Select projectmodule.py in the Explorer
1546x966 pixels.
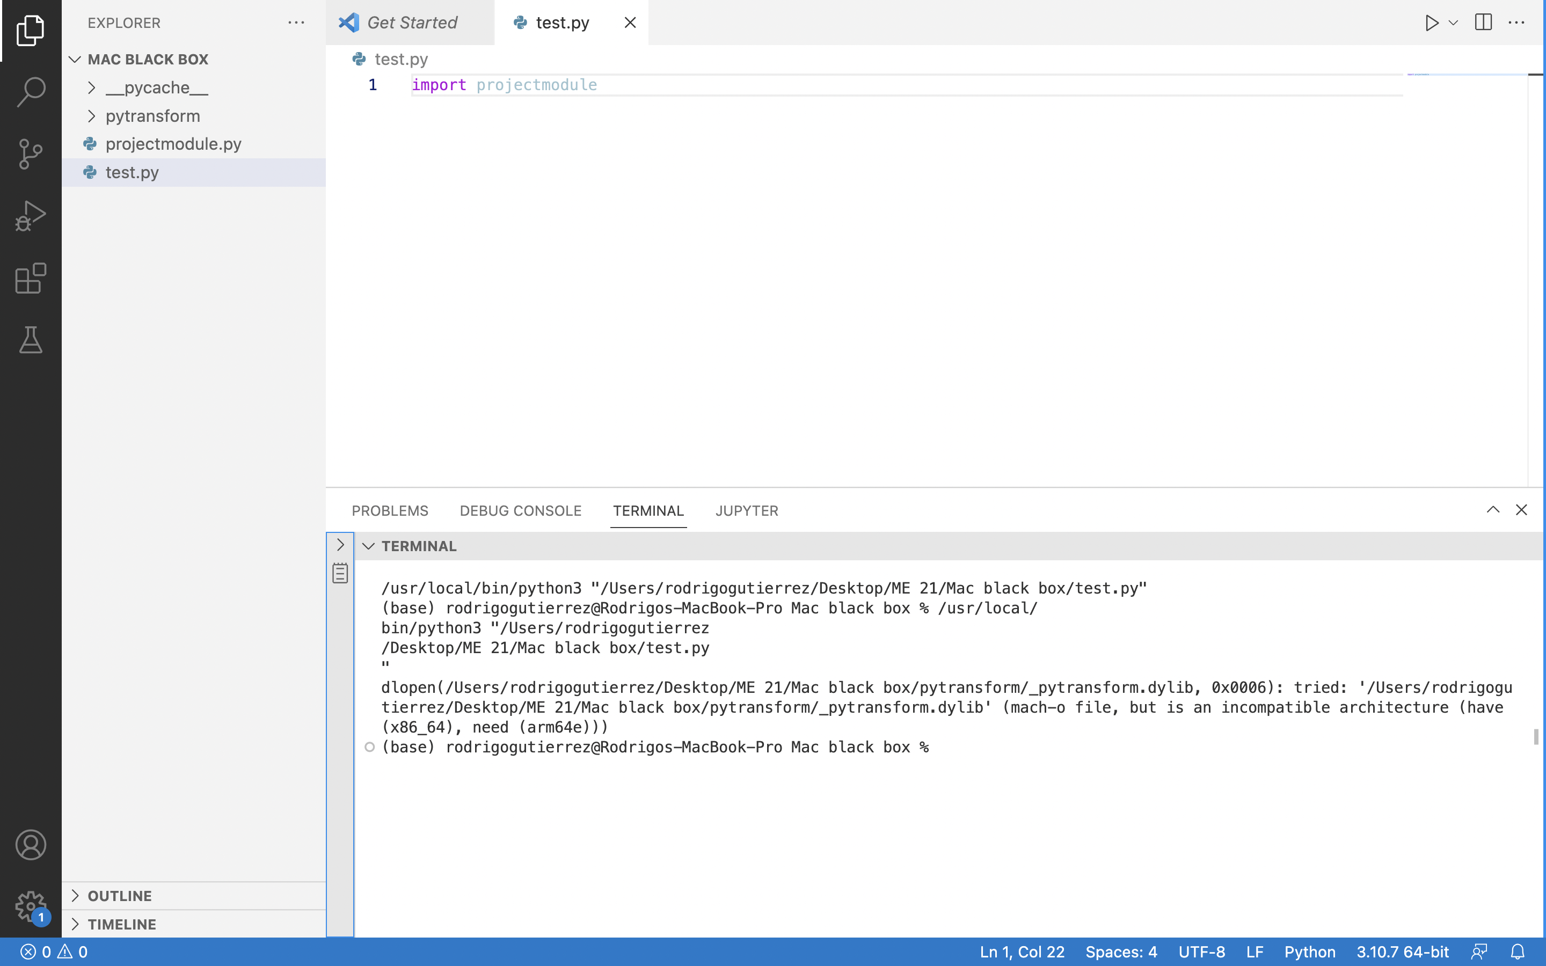pos(173,144)
